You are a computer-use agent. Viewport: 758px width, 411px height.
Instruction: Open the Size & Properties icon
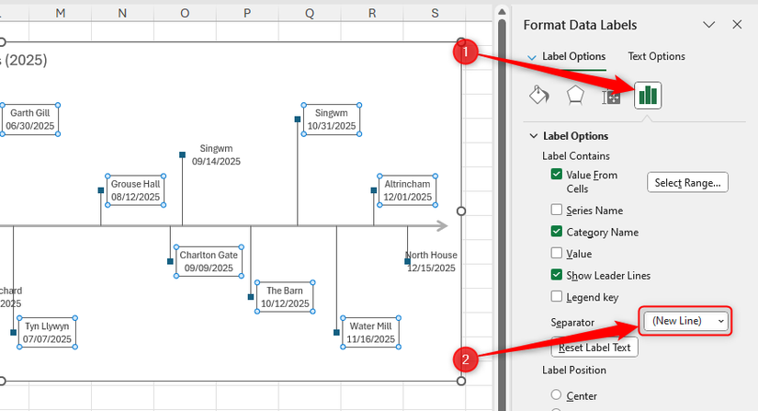point(611,97)
